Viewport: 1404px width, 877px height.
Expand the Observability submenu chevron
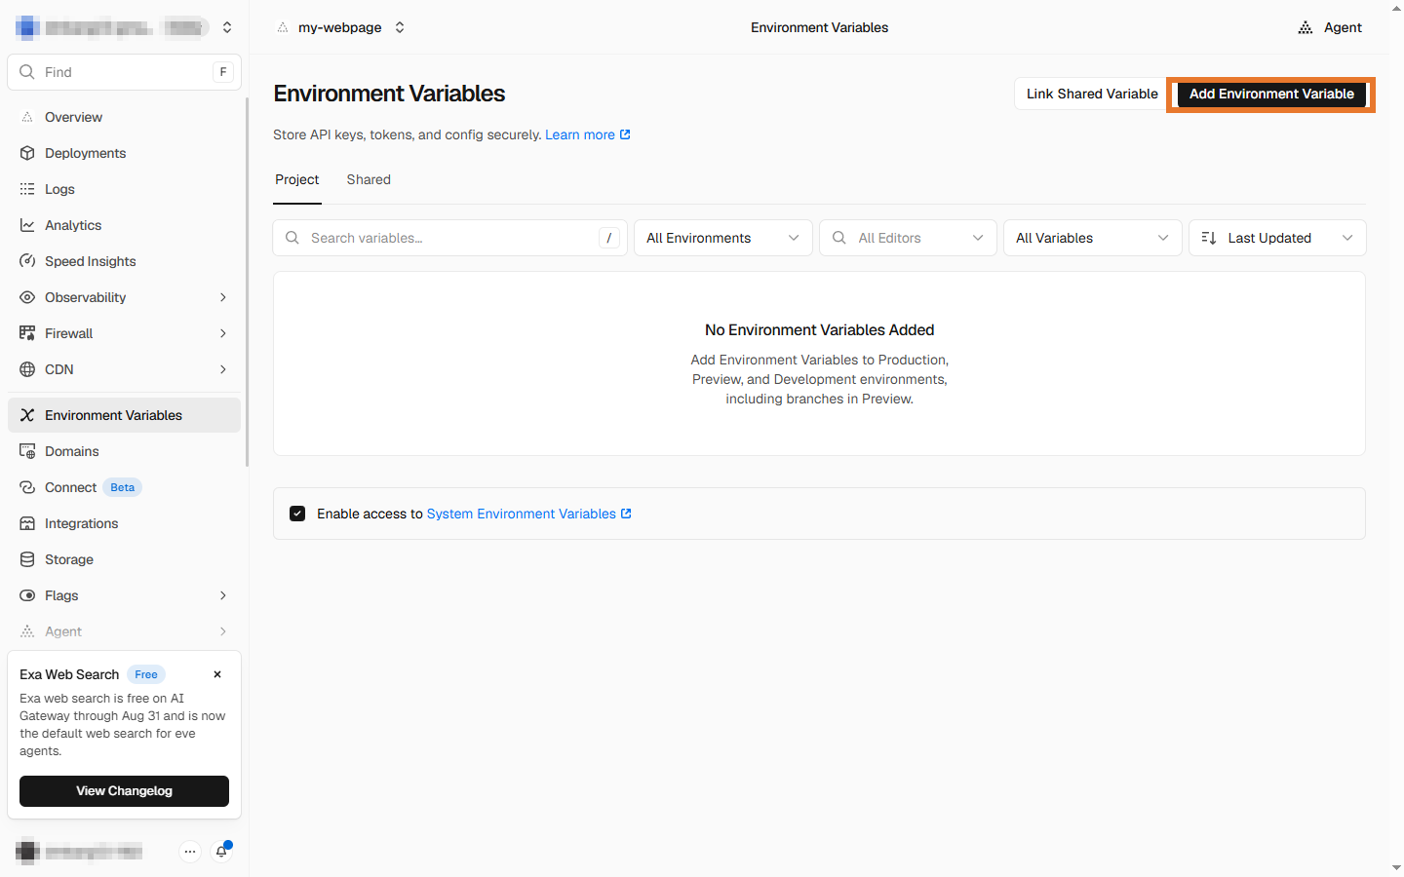point(223,297)
